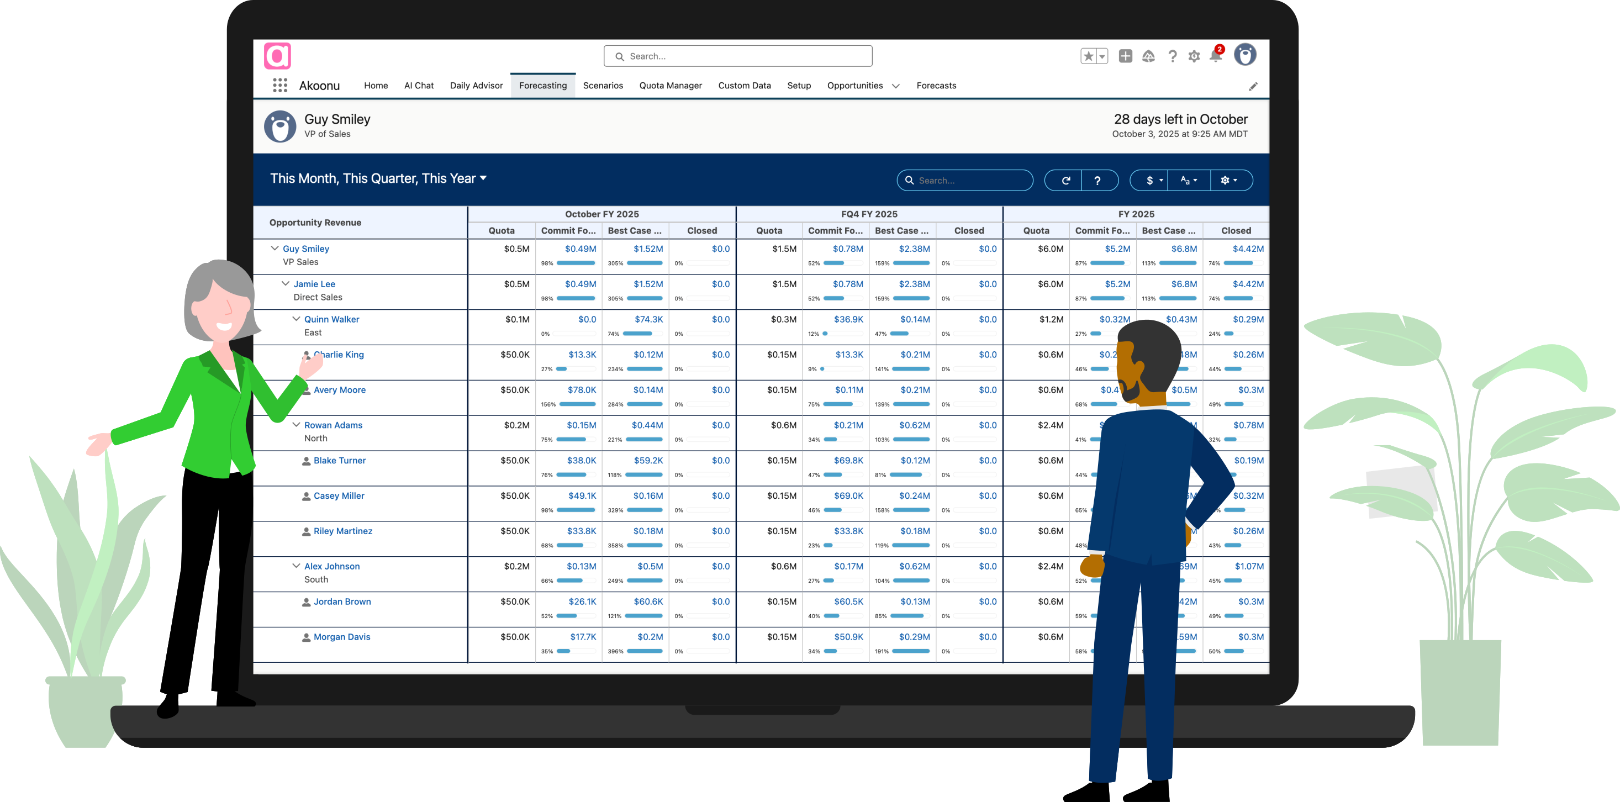Click the question mark in forecast toolbar
Image resolution: width=1620 pixels, height=802 pixels.
[x=1097, y=181]
